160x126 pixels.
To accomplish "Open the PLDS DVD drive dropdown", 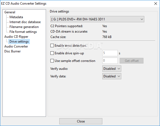I will (x=97, y=19).
